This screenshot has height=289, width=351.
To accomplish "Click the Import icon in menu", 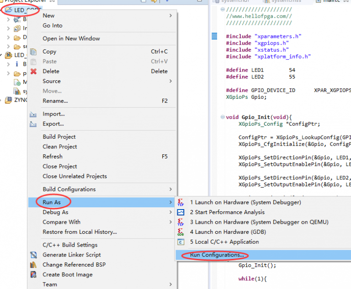I will [33, 114].
